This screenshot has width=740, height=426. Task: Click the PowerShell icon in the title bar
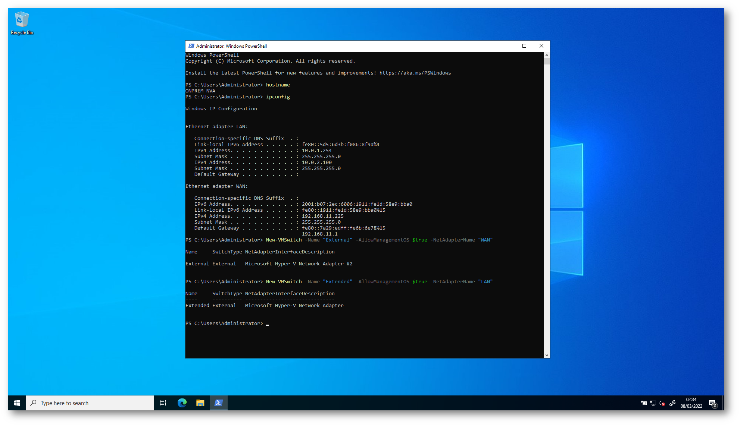191,46
